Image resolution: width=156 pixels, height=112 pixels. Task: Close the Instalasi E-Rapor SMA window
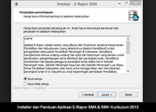pos(135,3)
